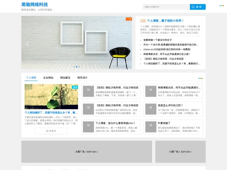Click the search magnifier icon
Viewport: 227px width, 170px height.
(x=193, y=7)
